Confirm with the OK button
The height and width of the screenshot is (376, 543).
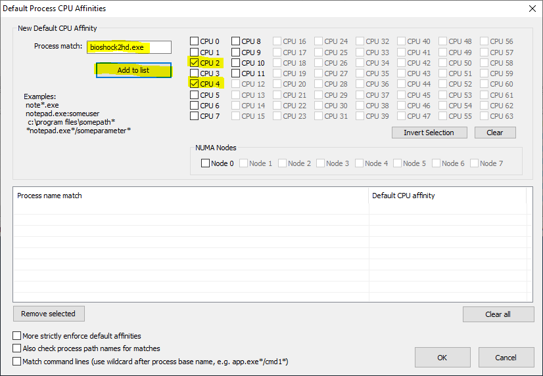point(442,358)
